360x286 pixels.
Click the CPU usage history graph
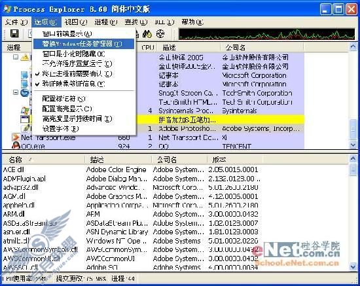(x=266, y=34)
